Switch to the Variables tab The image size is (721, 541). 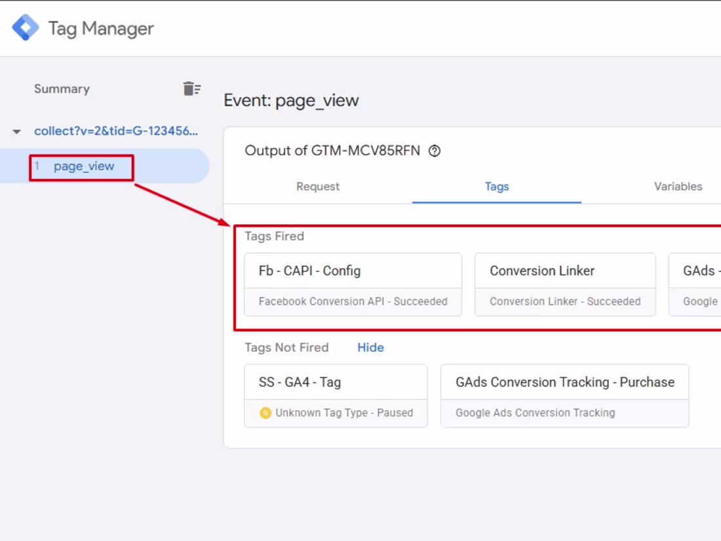tap(678, 187)
